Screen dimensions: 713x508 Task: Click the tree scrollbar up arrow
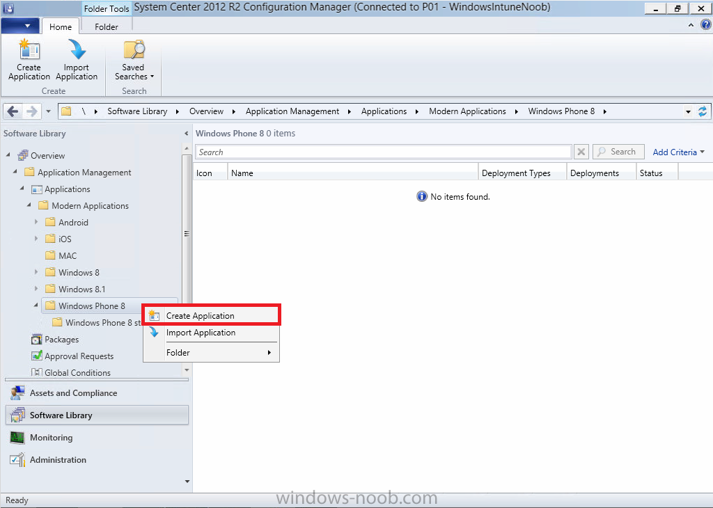coord(187,149)
